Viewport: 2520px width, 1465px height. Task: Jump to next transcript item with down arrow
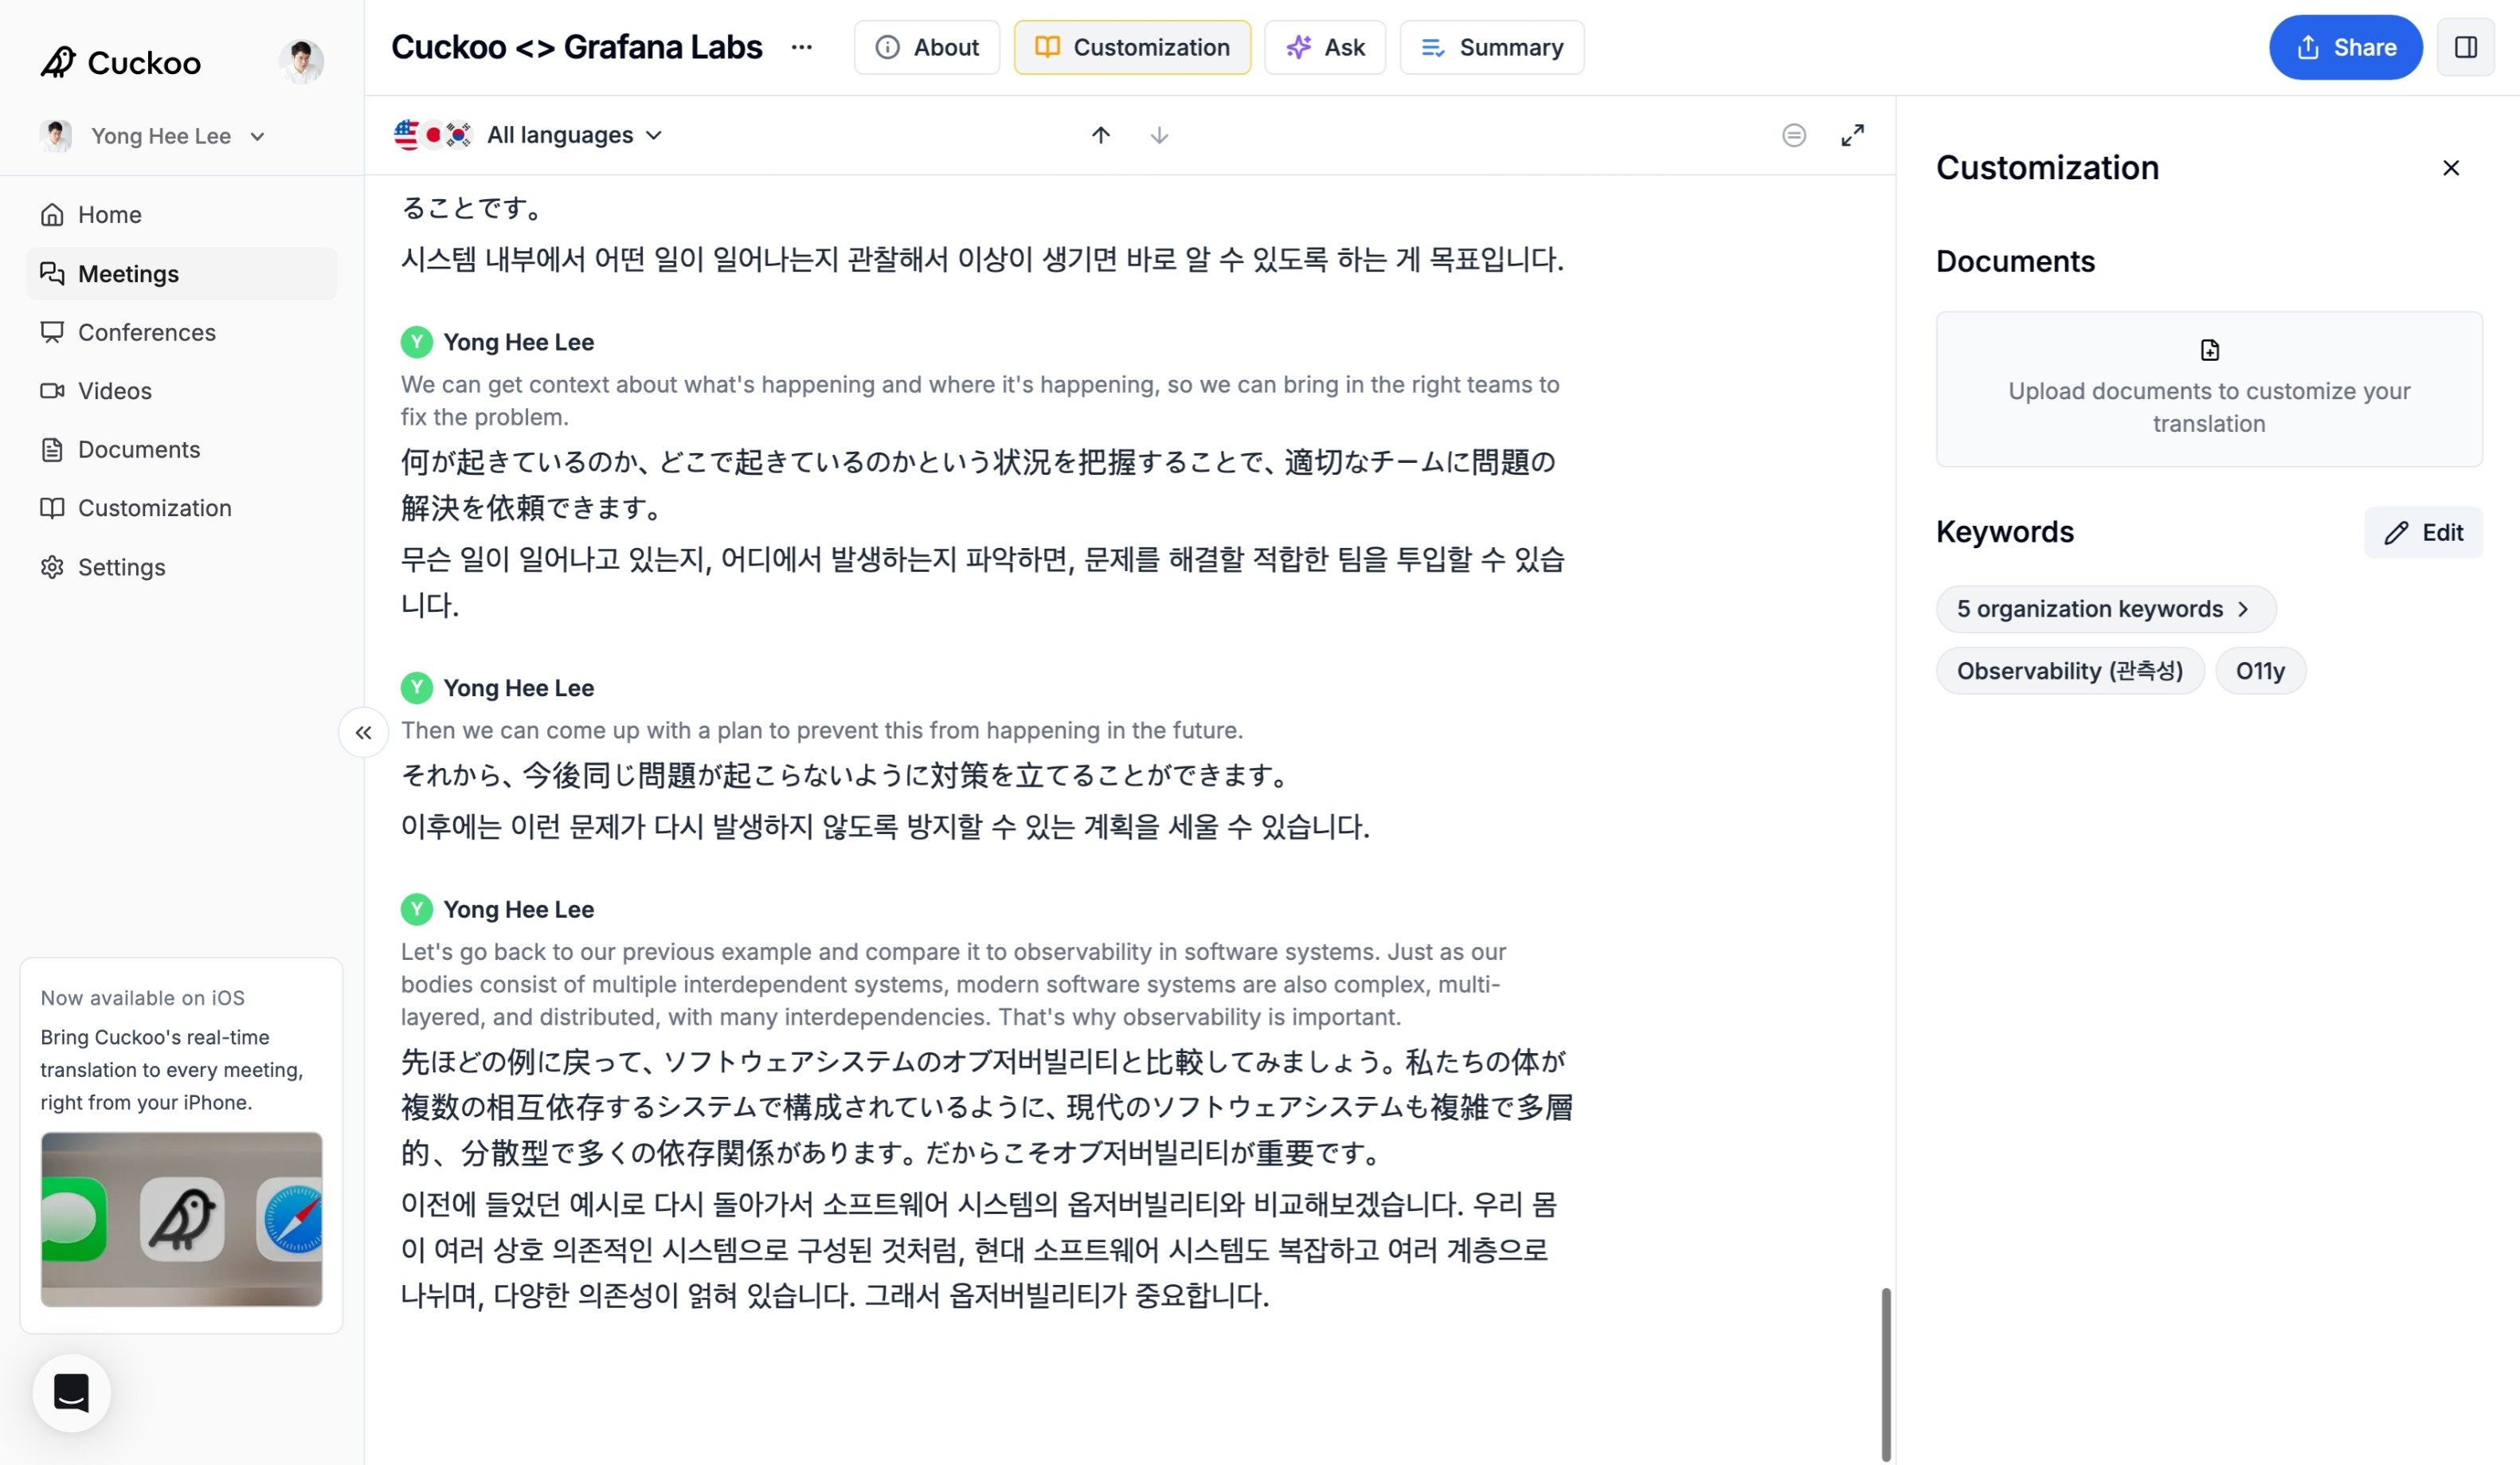point(1159,135)
